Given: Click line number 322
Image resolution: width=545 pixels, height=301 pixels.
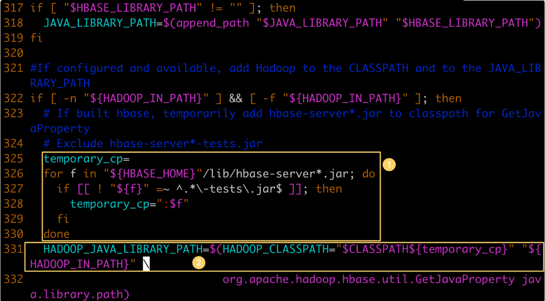Looking at the screenshot, I should point(14,98).
